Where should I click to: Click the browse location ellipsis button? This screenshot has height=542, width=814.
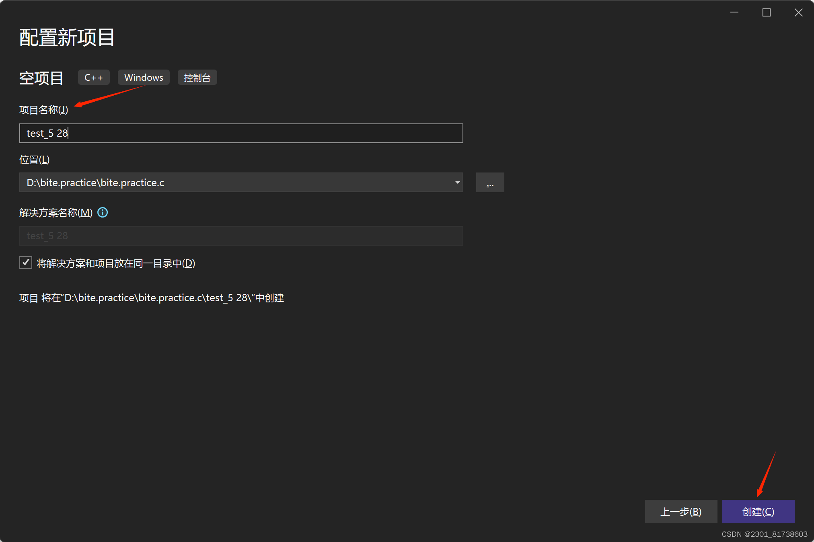coord(490,183)
